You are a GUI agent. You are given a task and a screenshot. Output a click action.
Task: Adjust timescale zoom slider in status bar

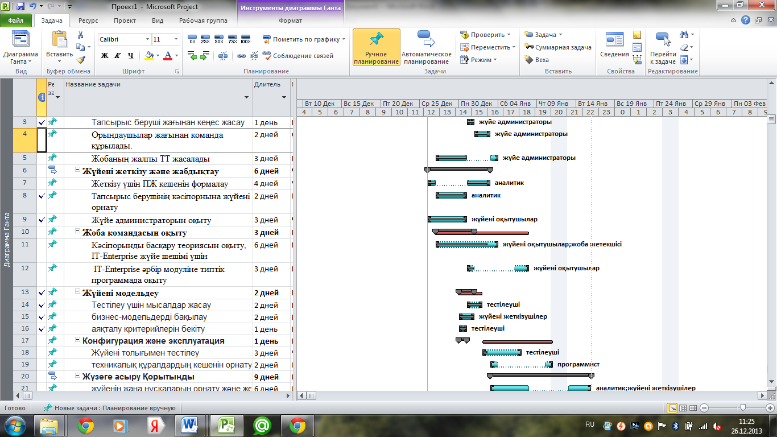(x=742, y=408)
